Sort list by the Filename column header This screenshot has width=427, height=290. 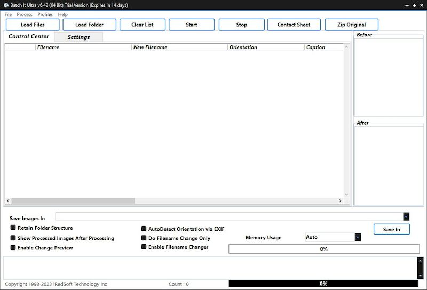coord(83,47)
